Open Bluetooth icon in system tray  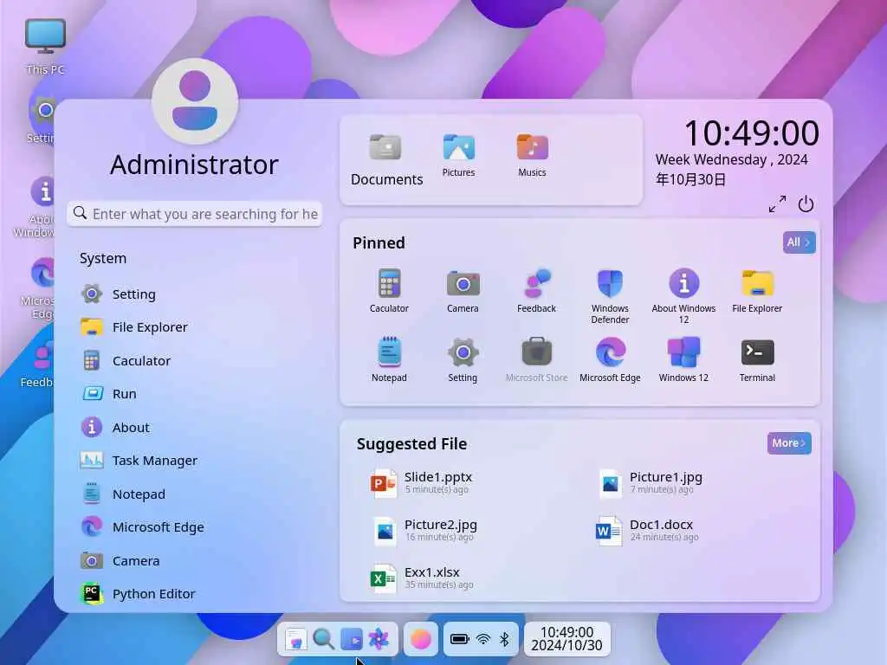[504, 640]
